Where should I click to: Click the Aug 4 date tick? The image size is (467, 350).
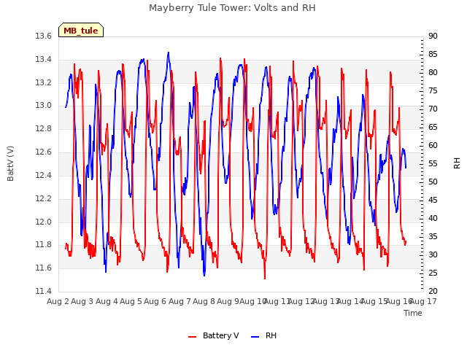tap(107, 301)
